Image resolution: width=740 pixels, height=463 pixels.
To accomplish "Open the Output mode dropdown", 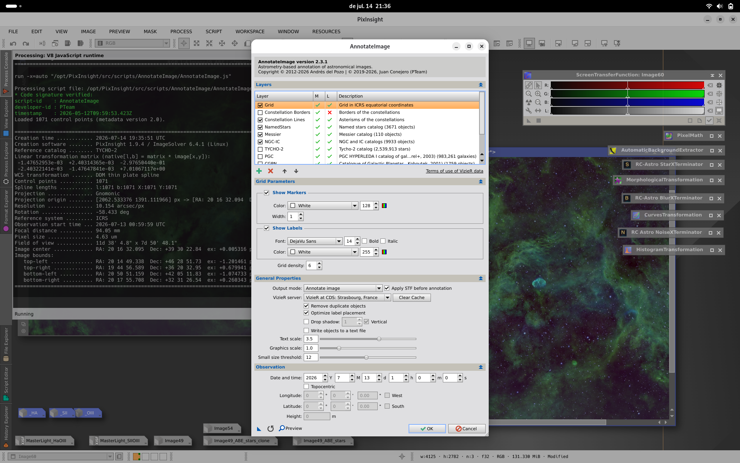I will pyautogui.click(x=343, y=288).
